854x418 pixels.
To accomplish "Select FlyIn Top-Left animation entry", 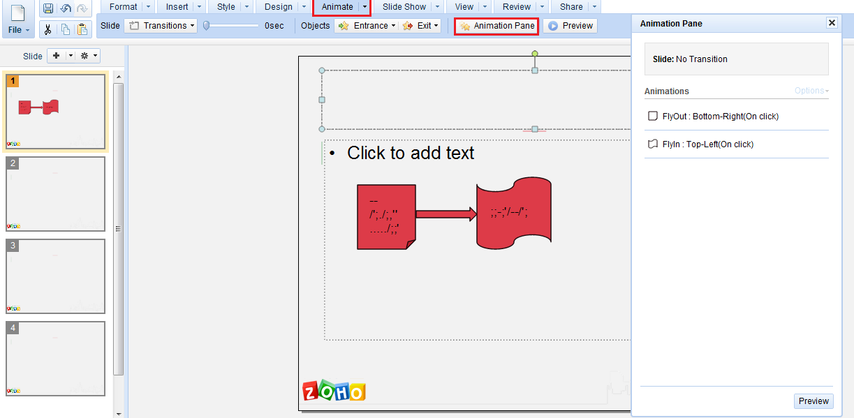I will (737, 144).
